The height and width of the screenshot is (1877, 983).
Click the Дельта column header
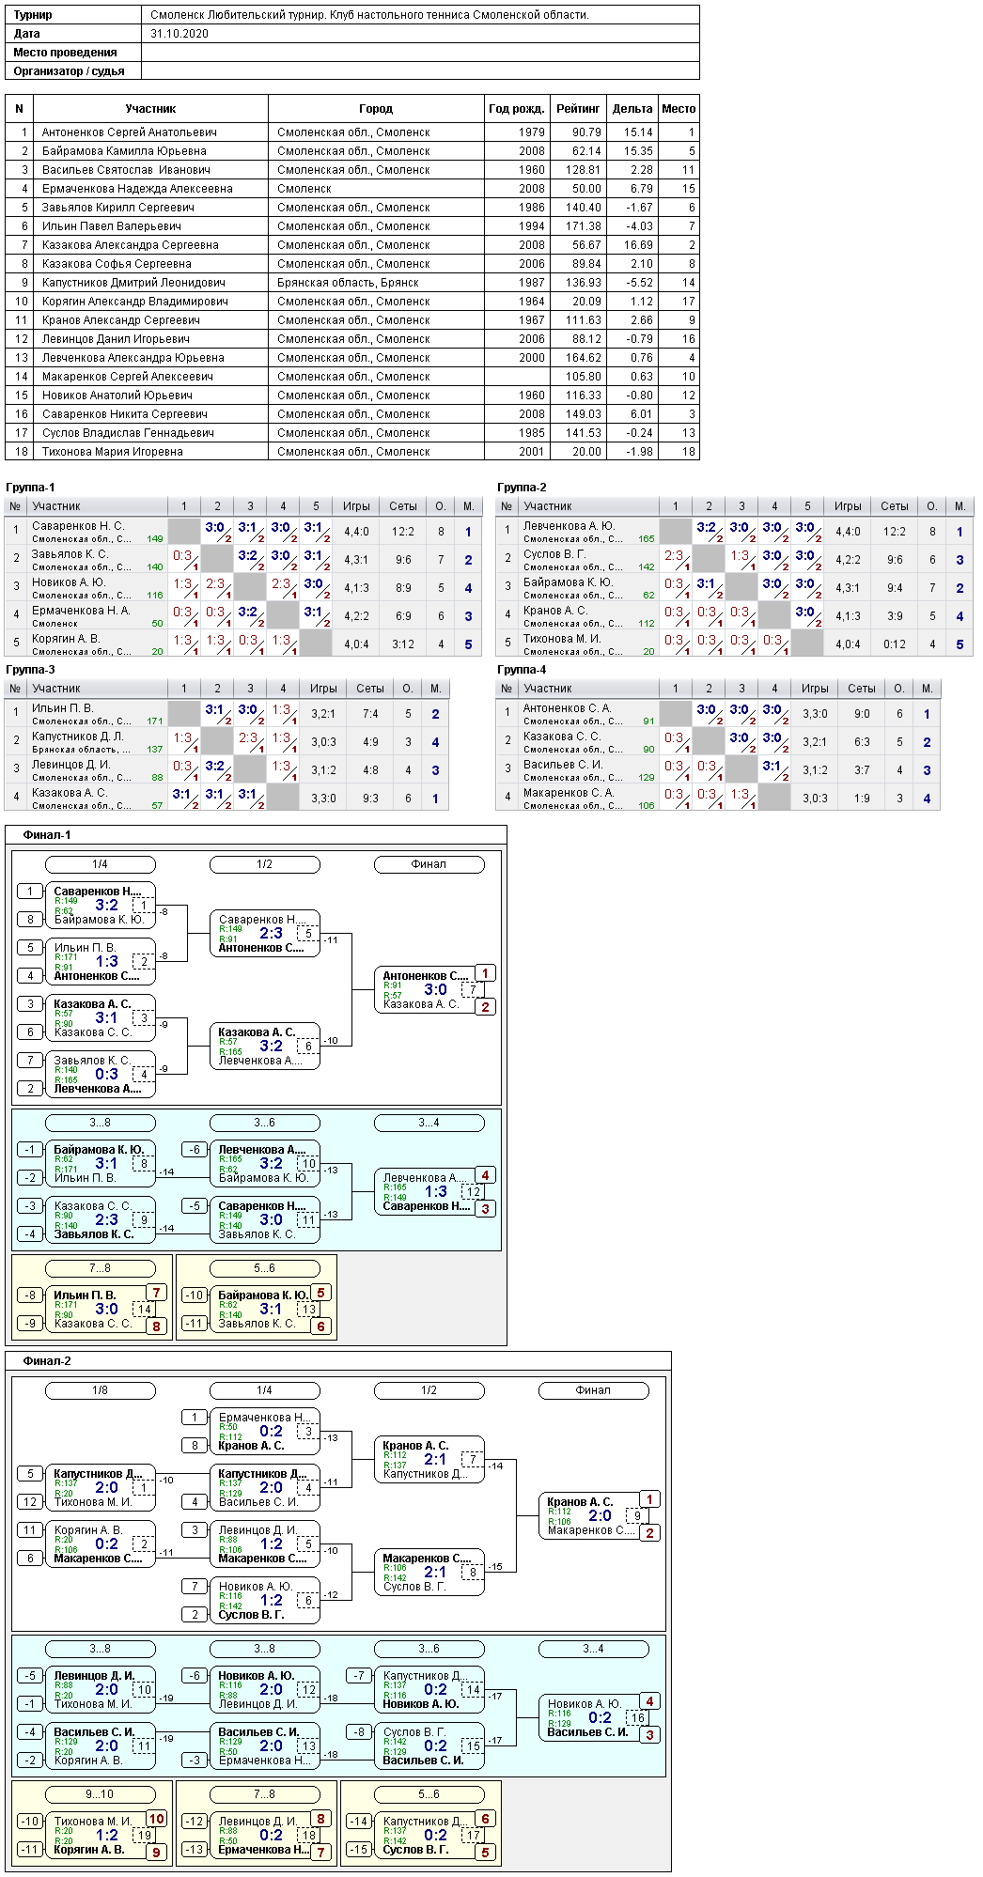(x=632, y=109)
